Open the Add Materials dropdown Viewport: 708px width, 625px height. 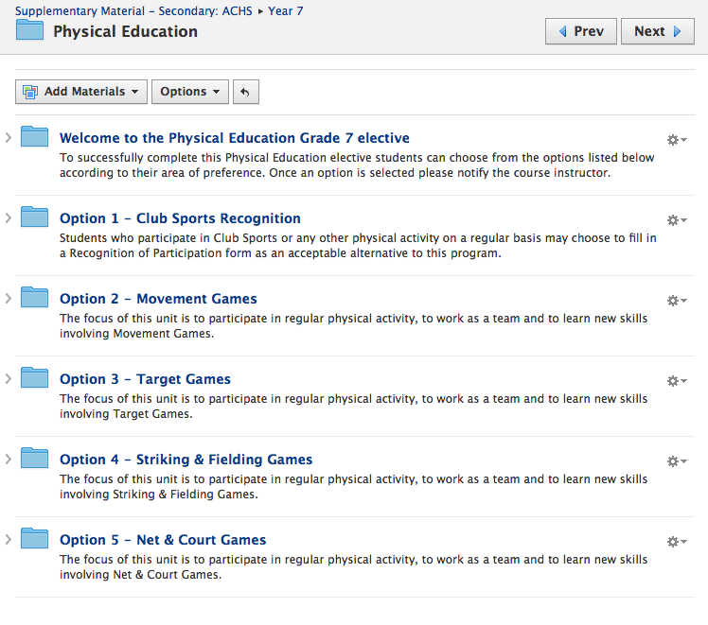(x=81, y=92)
